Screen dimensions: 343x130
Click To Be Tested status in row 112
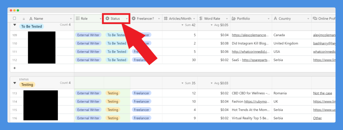tap(117, 60)
